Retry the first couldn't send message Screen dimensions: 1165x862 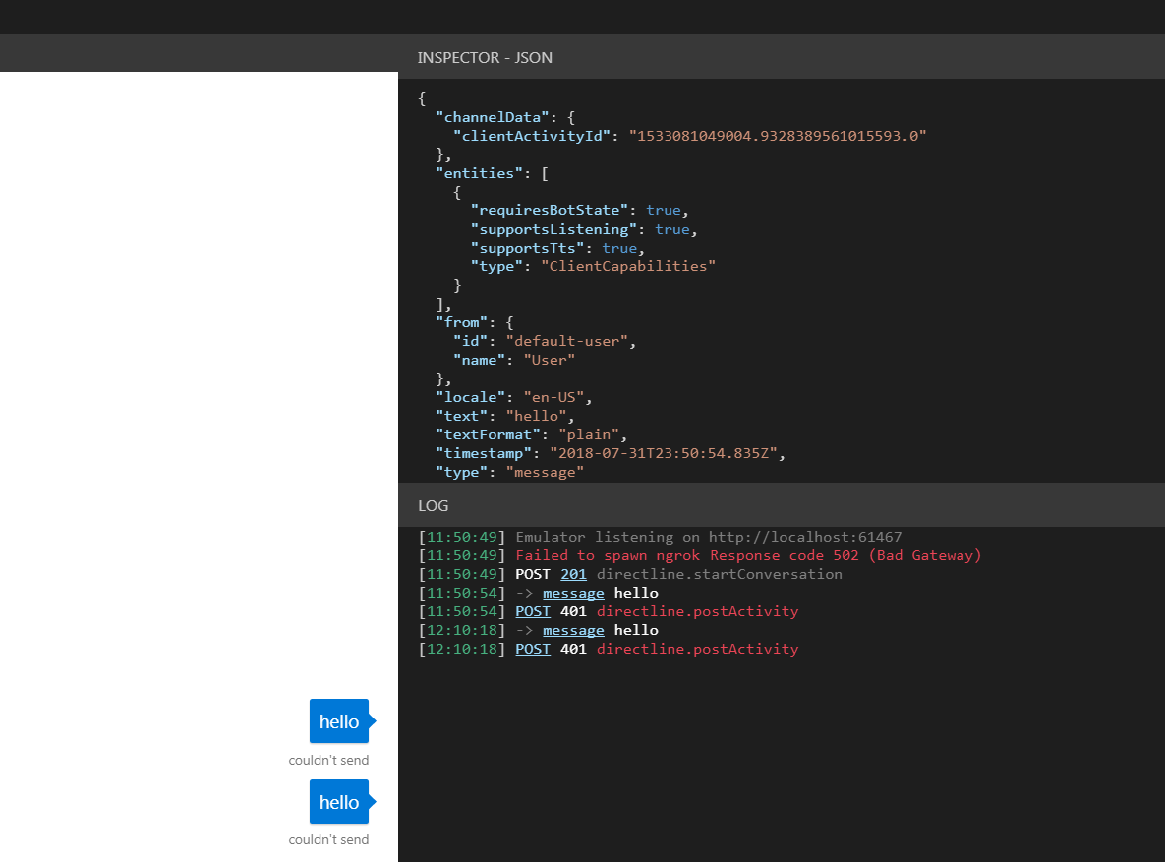[328, 759]
